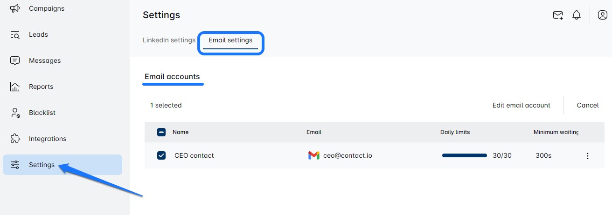Click the Messages chat bubble icon
Viewport: 612px width, 215px height.
pos(15,60)
